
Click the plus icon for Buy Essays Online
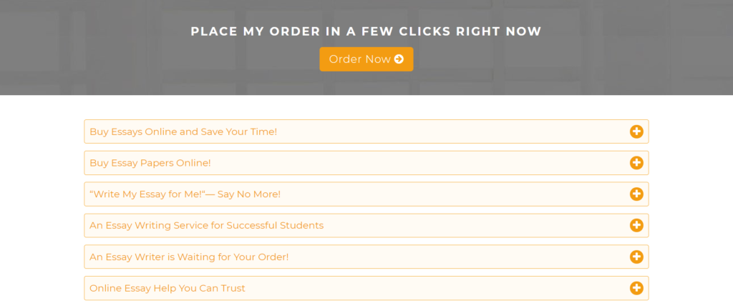(x=636, y=131)
